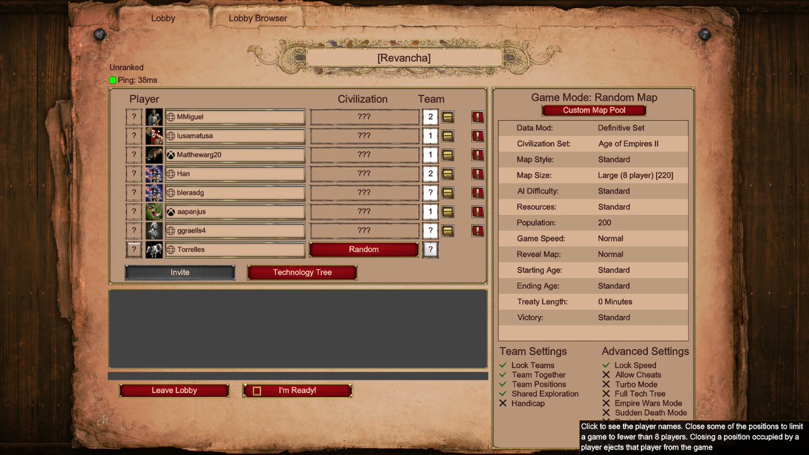
Task: Click the red exclamation icon for ggraells4
Action: [x=477, y=231]
